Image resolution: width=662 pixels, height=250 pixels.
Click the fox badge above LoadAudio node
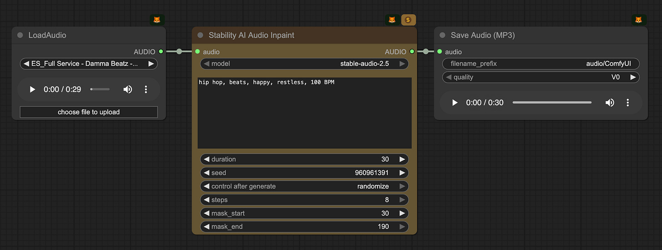click(157, 20)
